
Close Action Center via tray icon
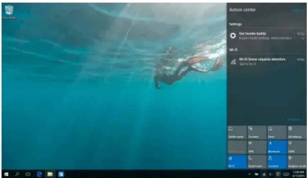278,174
